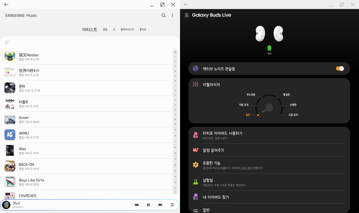The image size is (359, 213).
Task: Set the equalizer to 고음 강조
Action: 293,115
